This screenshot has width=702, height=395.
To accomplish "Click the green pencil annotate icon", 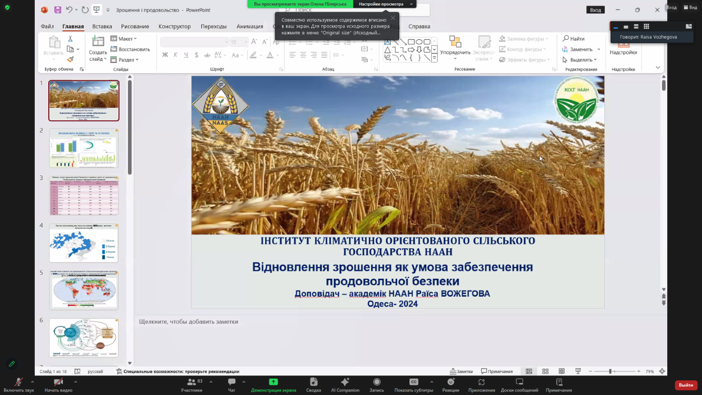I will click(x=11, y=364).
